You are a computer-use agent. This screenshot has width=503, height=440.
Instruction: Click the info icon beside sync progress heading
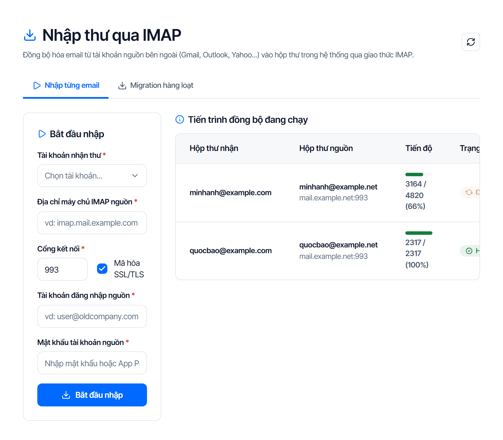click(180, 119)
